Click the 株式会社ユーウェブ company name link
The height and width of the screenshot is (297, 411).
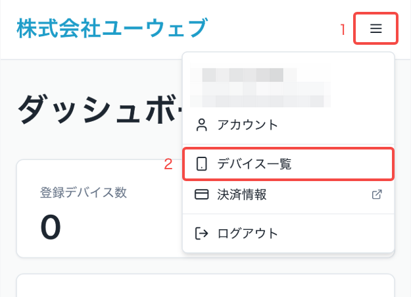112,29
